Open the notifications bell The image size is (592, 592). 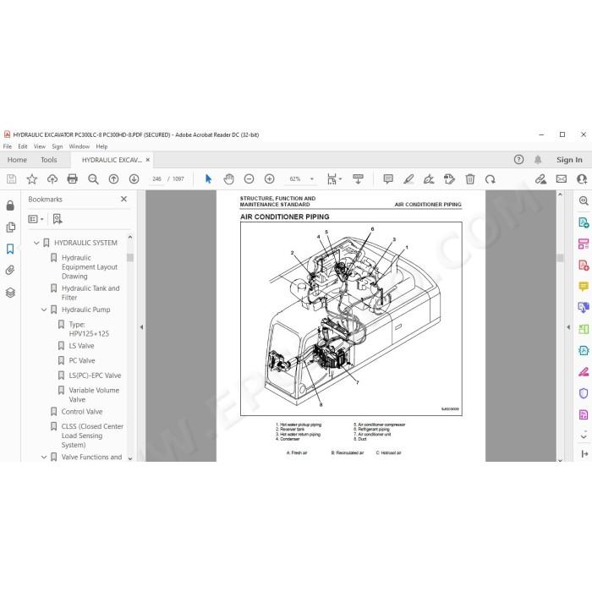pos(538,160)
